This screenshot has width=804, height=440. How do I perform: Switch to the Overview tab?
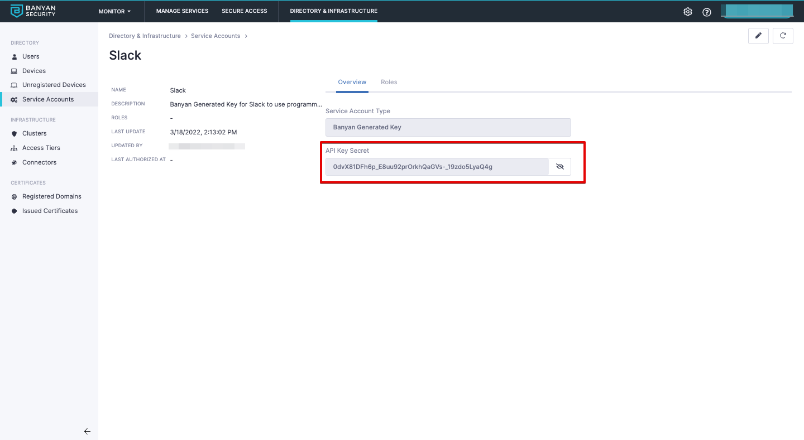[x=352, y=83]
